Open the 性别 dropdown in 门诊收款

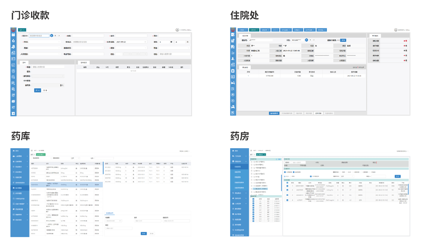point(45,42)
